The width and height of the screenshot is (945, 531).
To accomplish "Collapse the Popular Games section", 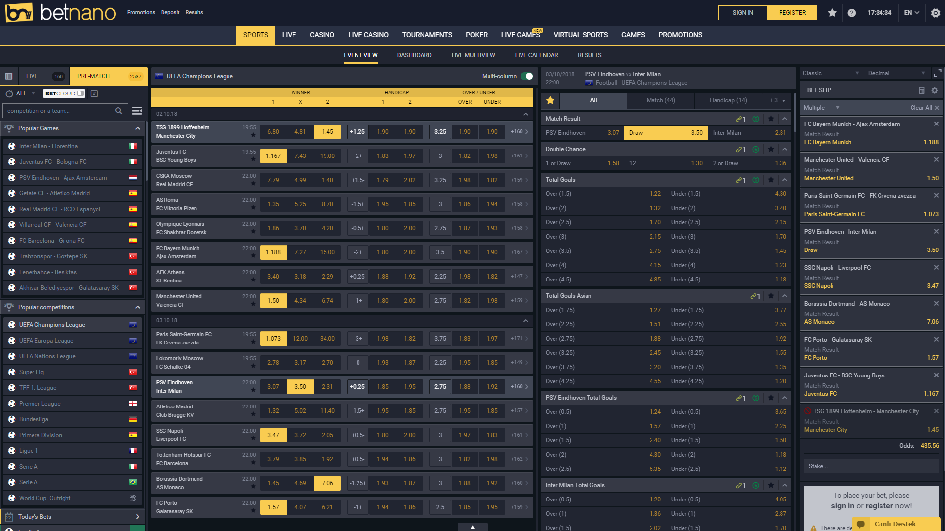I will (x=138, y=128).
